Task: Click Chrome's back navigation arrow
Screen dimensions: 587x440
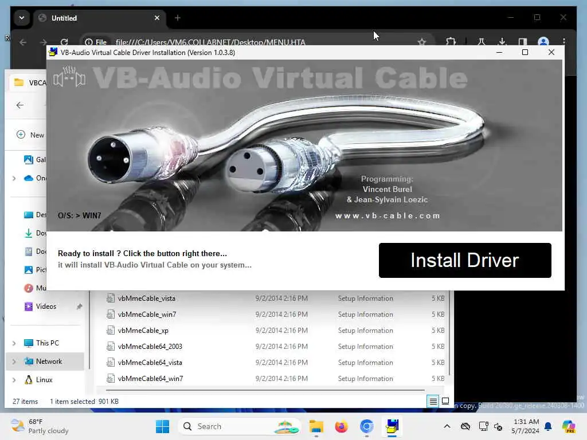Action: (x=23, y=42)
